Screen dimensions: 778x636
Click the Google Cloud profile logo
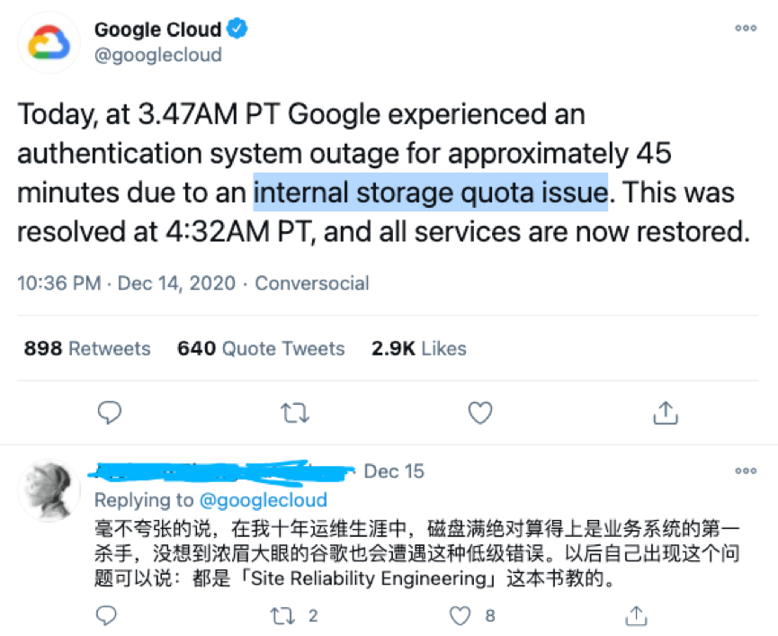49,41
